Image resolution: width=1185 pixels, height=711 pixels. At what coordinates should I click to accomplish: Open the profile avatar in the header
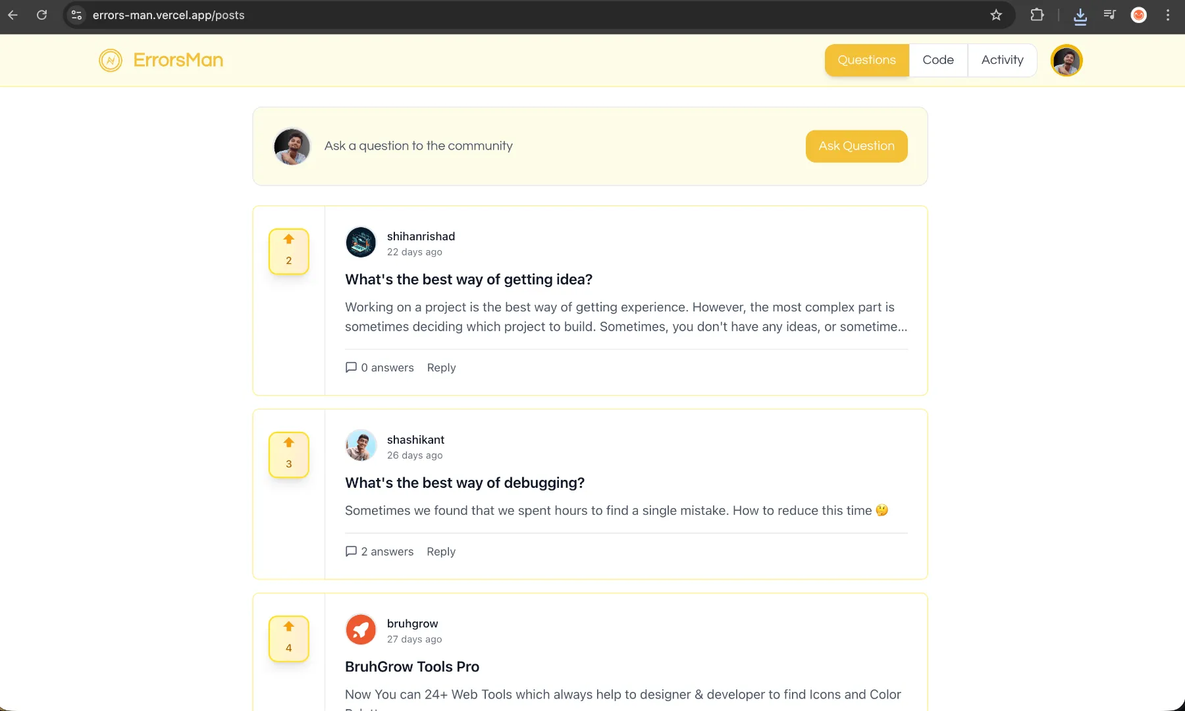pyautogui.click(x=1066, y=61)
